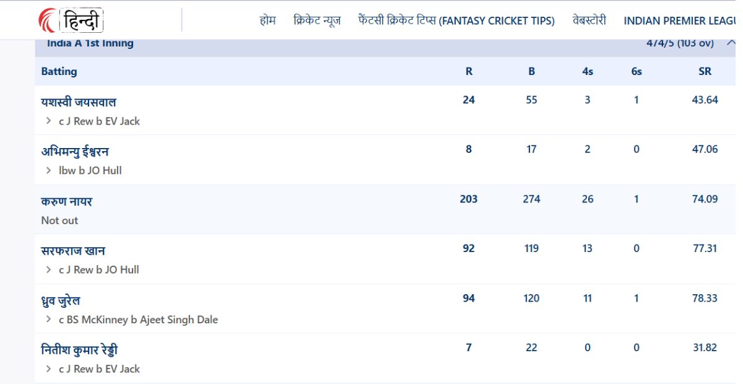Open करुण नायर player profile

coord(67,201)
